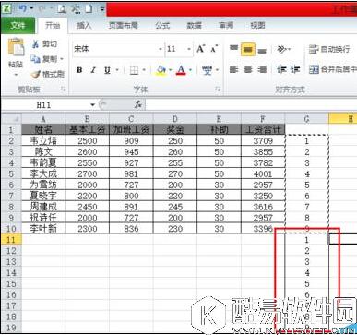Image resolution: width=357 pixels, height=335 pixels.
Task: Click the orientation (text angle) icon
Action: pyautogui.click(x=281, y=49)
